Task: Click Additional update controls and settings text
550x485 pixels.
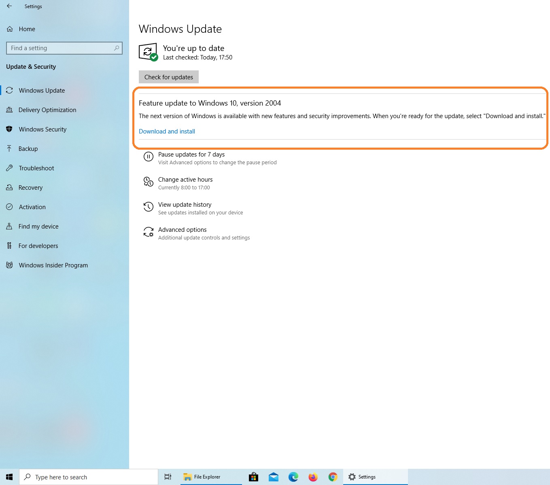Action: [x=204, y=238]
